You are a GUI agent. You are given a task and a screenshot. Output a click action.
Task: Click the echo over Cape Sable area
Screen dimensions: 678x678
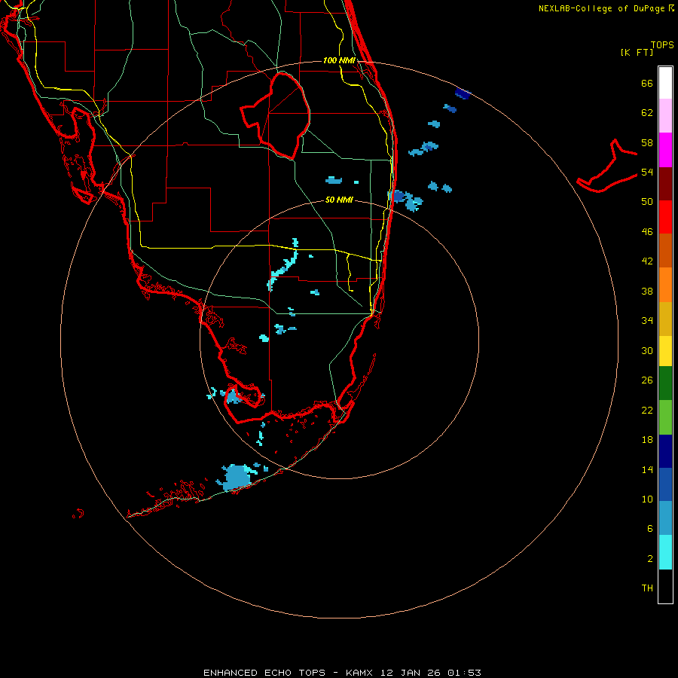pyautogui.click(x=233, y=396)
